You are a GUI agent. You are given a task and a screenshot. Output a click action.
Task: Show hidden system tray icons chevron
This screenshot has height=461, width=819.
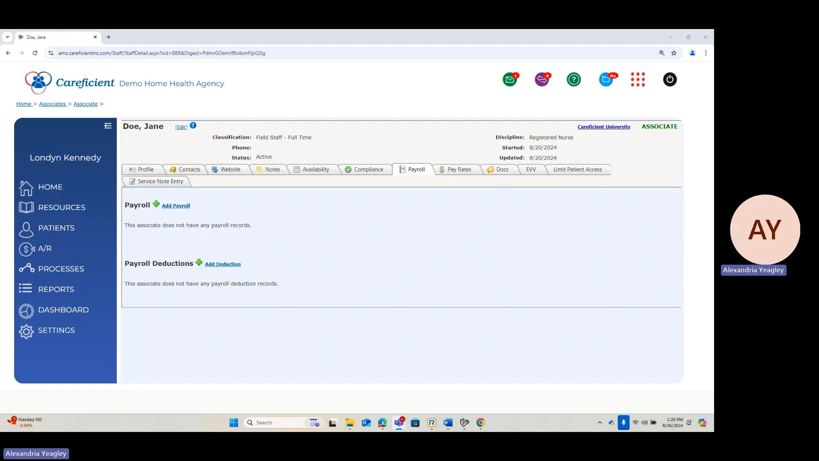(x=600, y=423)
